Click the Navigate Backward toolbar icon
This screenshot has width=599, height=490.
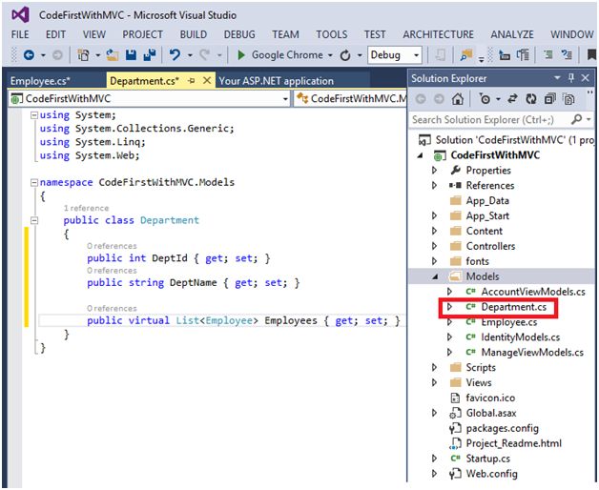(x=29, y=55)
